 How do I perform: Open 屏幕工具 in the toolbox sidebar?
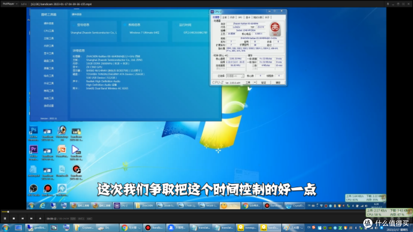(49, 68)
